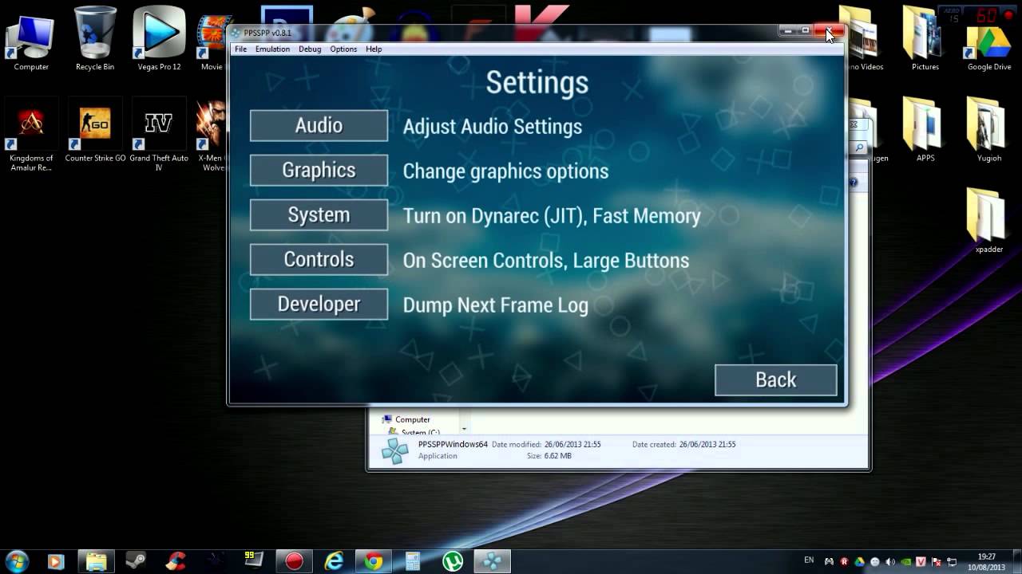Click the PPSSPPWindows64 application icon in Explorer
This screenshot has width=1022, height=574.
[394, 451]
